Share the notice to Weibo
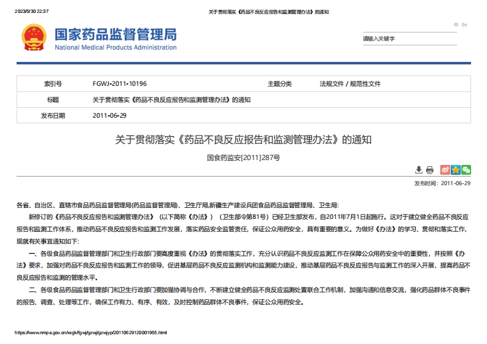 (x=445, y=170)
